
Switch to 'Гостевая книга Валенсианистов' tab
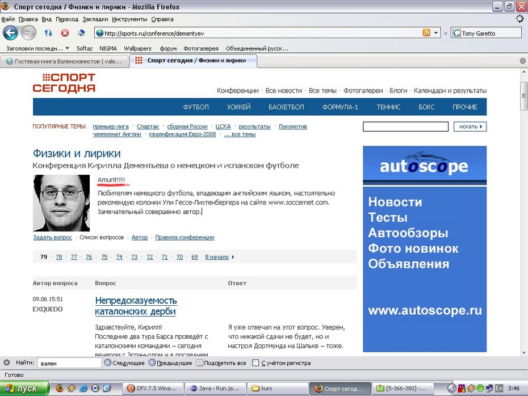[x=64, y=61]
